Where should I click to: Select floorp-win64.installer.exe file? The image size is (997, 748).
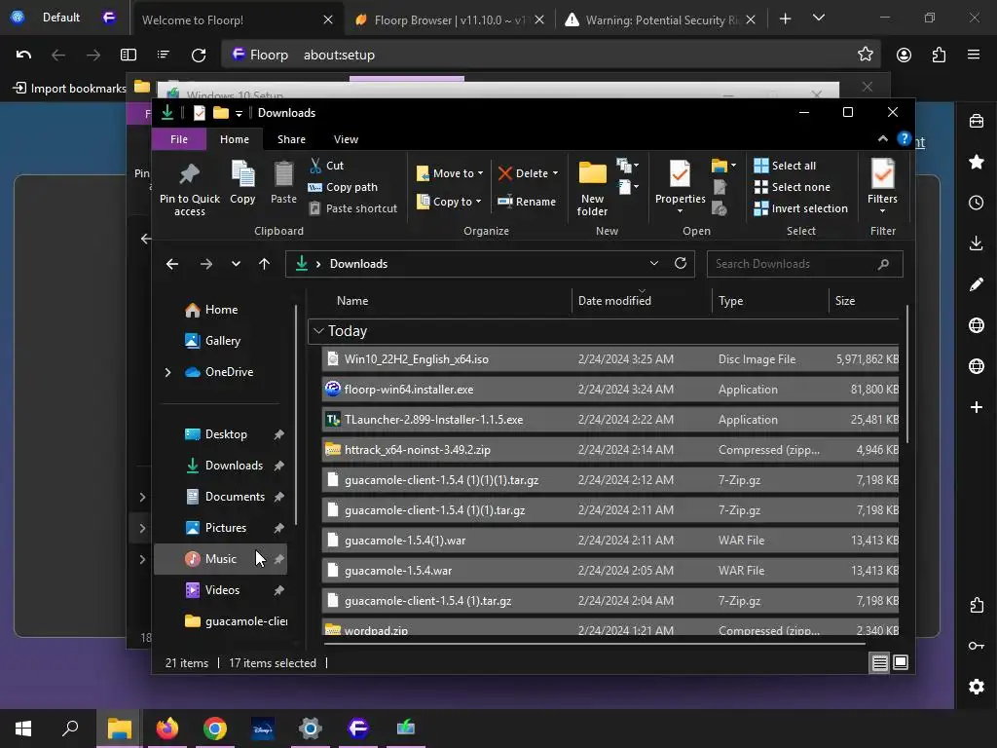pos(609,390)
